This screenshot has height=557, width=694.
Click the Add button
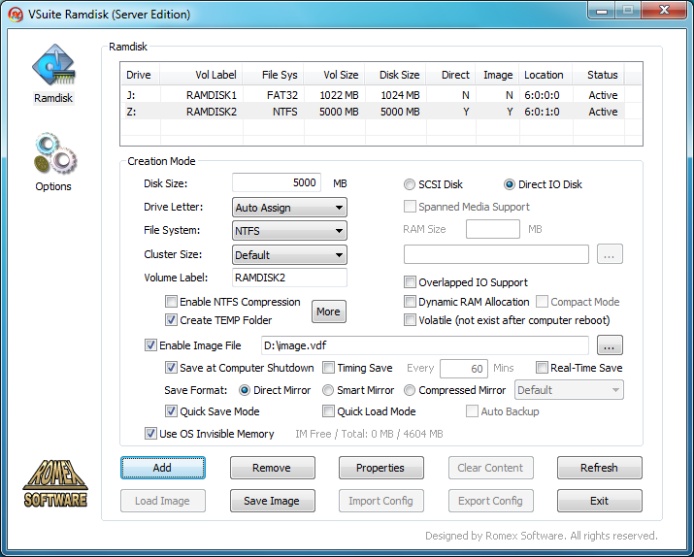[x=162, y=468]
